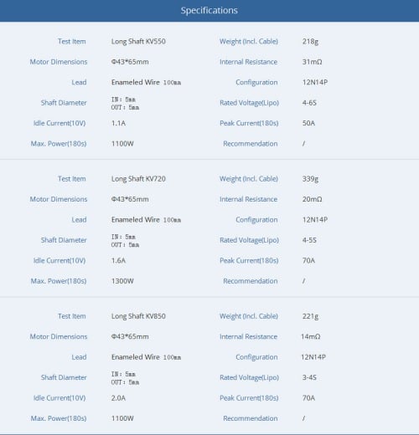Select the Long Shaft KV550 test item
Screen dimensions: 419x435
pos(138,42)
